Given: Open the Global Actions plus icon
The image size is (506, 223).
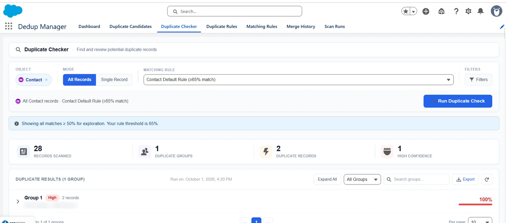Looking at the screenshot, I should point(426,12).
